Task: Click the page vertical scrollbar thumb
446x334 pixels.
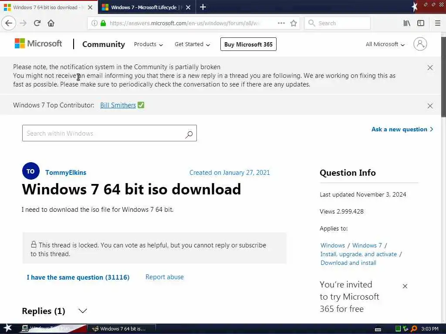Action: pos(443,77)
